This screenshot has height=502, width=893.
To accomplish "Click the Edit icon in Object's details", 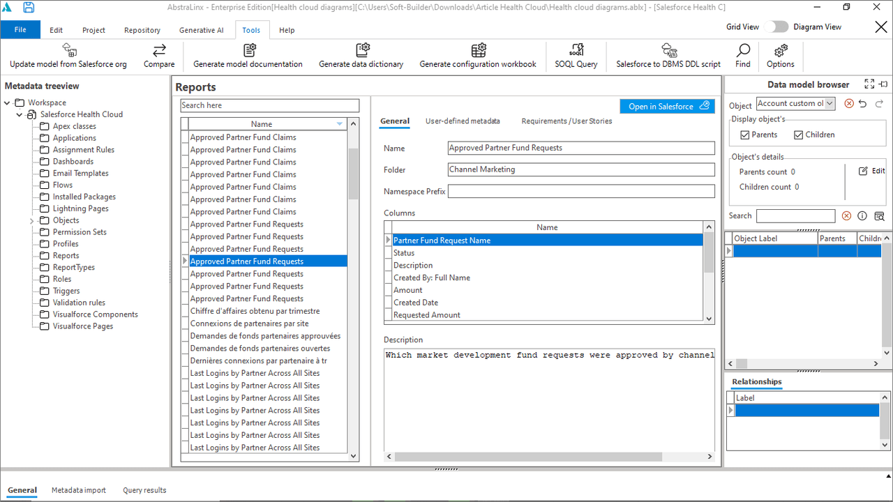I will click(x=863, y=171).
